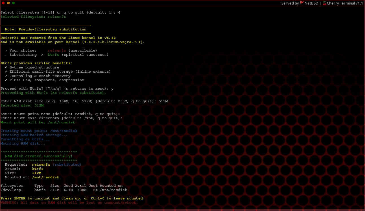
Task: Click the 'Mounting RAM disk...' line
Action: tap(23, 143)
